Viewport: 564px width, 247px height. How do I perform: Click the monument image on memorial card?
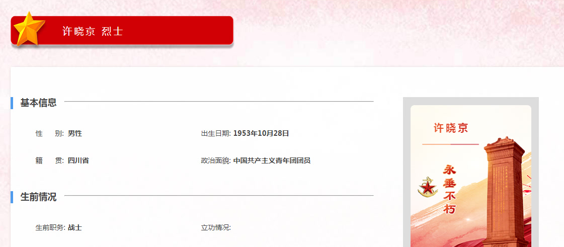click(x=505, y=192)
